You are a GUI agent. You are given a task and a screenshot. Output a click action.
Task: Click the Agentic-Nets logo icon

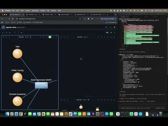pos(3,27)
